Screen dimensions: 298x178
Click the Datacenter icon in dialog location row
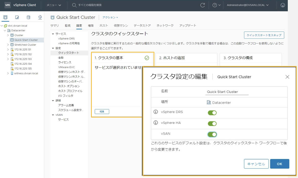click(209, 102)
